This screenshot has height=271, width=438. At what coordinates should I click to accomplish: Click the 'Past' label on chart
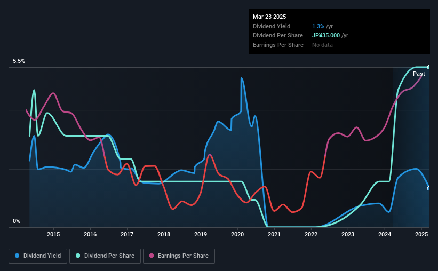coord(419,74)
